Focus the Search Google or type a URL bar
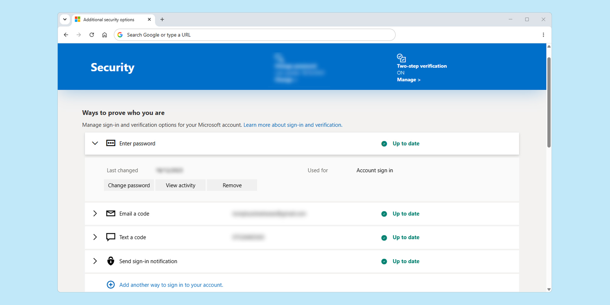 pyautogui.click(x=255, y=35)
